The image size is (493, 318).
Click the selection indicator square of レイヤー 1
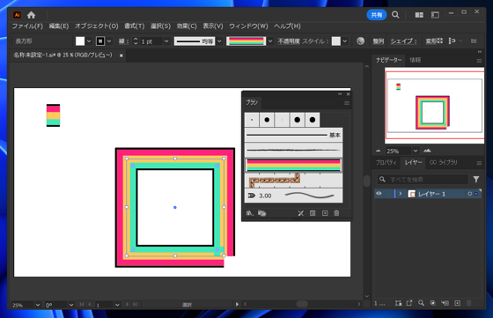coord(476,194)
